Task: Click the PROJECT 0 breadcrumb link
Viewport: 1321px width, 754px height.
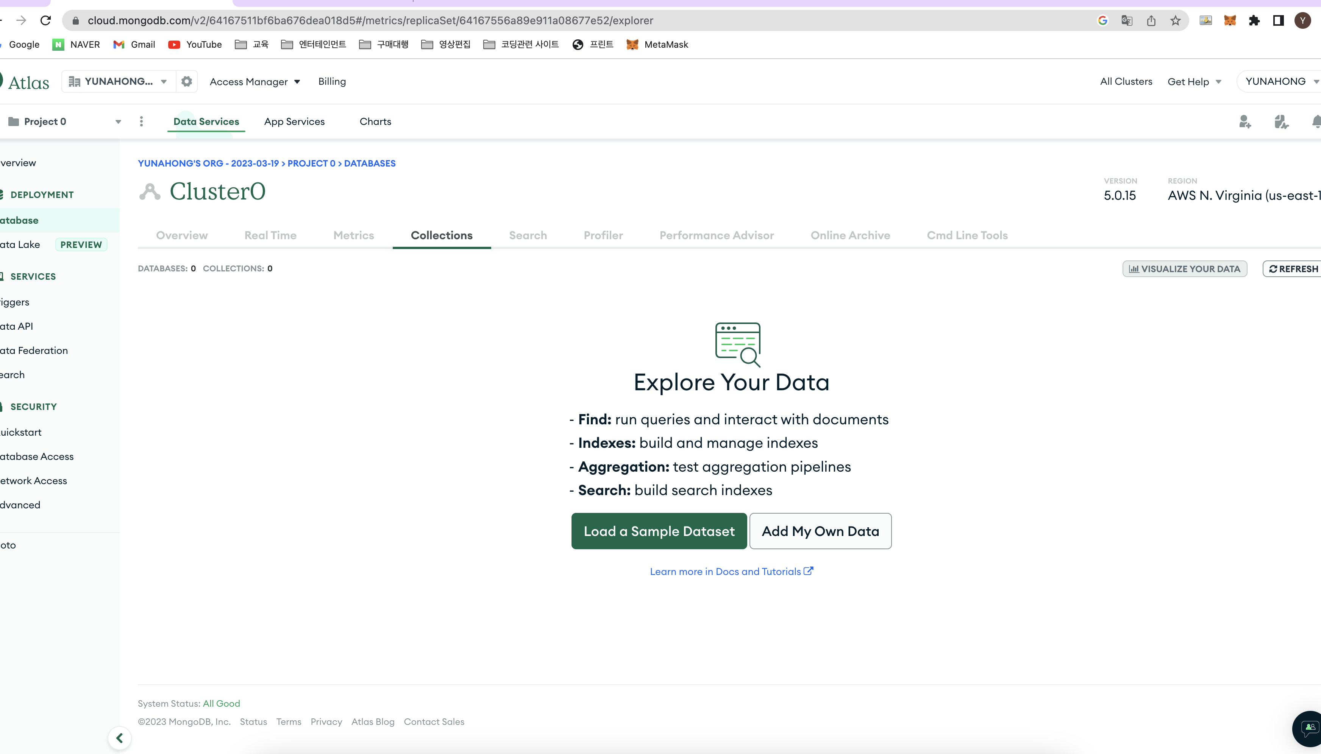Action: [311, 163]
